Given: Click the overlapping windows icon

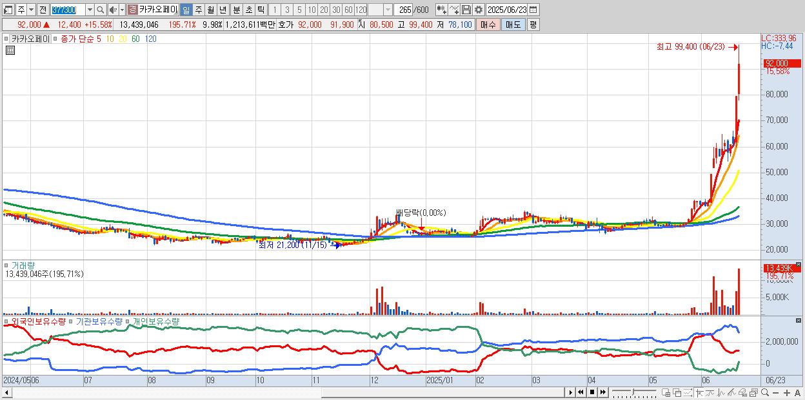Looking at the screenshot, I should [x=677, y=392].
